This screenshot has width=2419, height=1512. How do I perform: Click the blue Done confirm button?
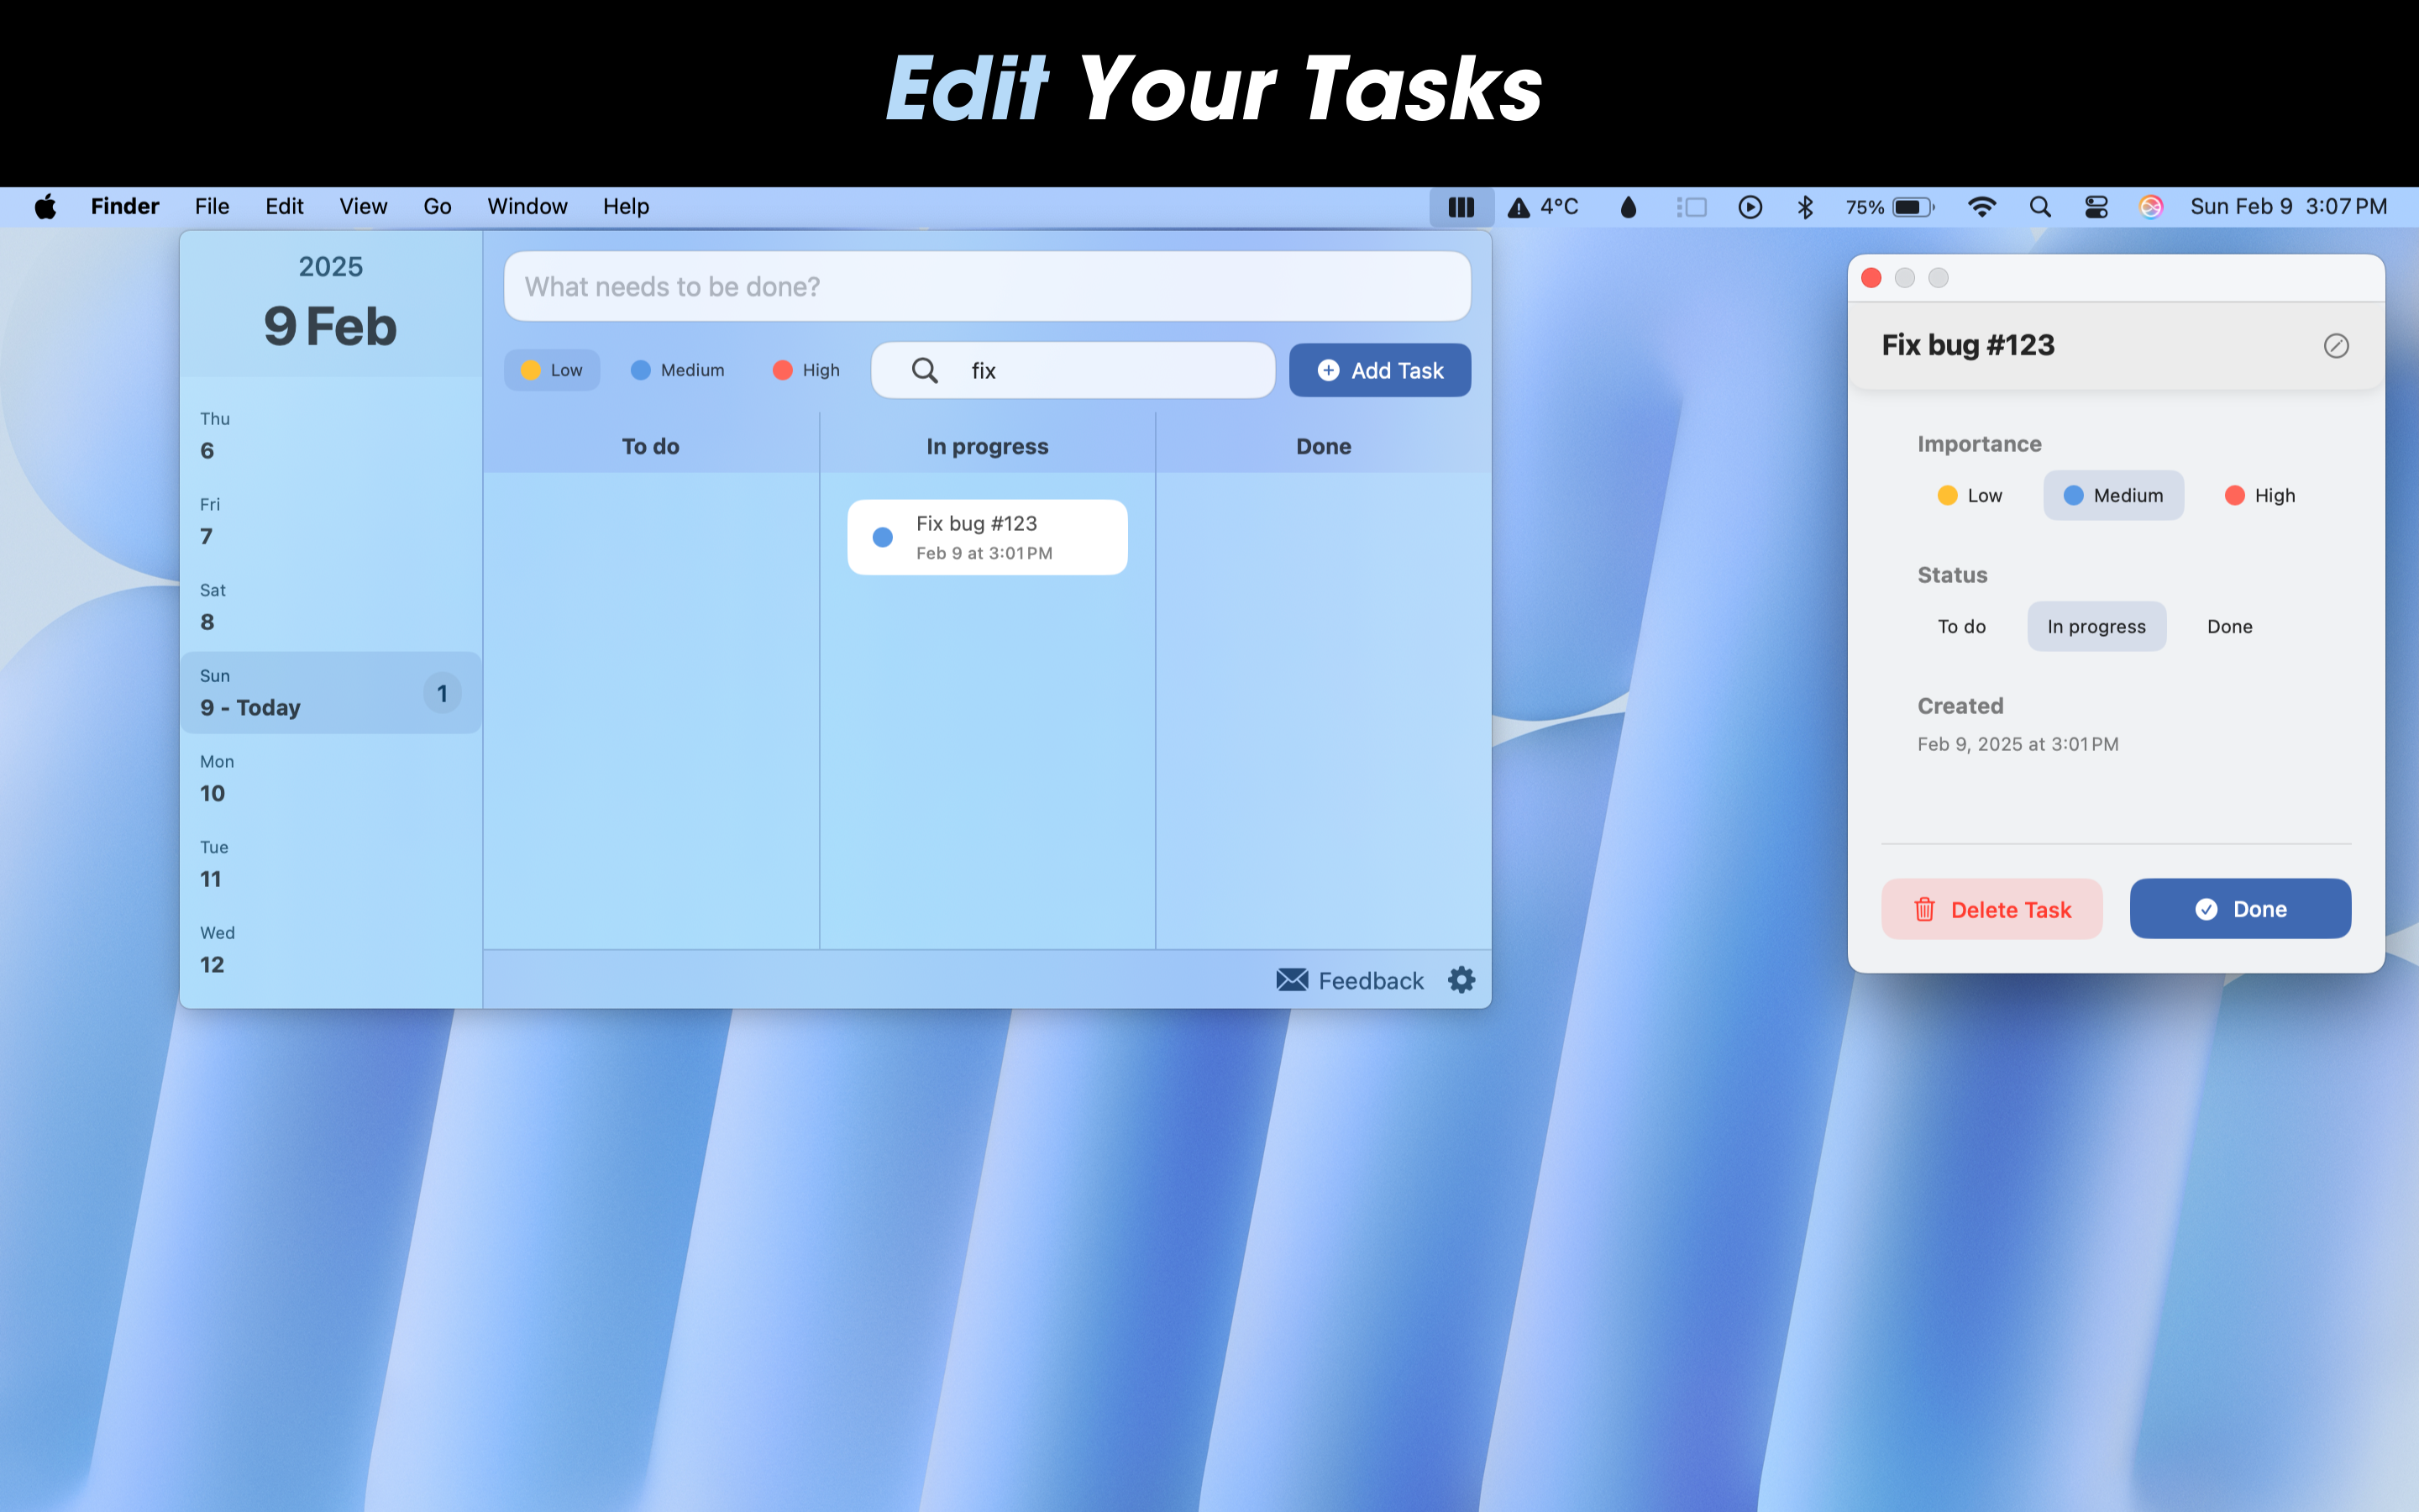click(2240, 909)
